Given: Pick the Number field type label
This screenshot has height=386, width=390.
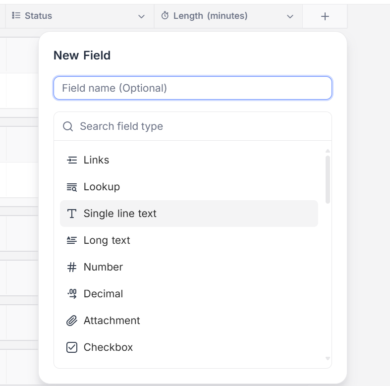Looking at the screenshot, I should point(103,267).
